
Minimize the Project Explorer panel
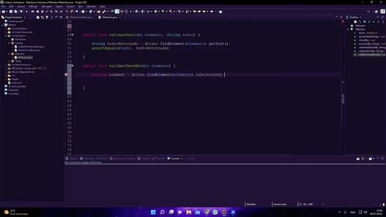point(56,17)
